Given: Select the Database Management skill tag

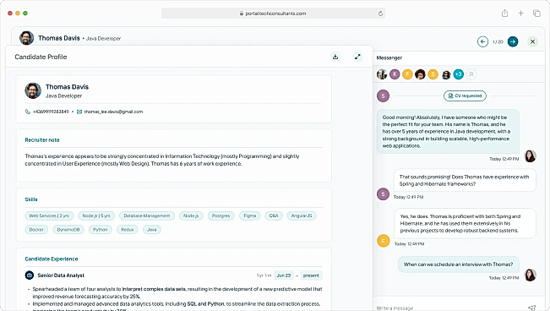Looking at the screenshot, I should coord(147,216).
